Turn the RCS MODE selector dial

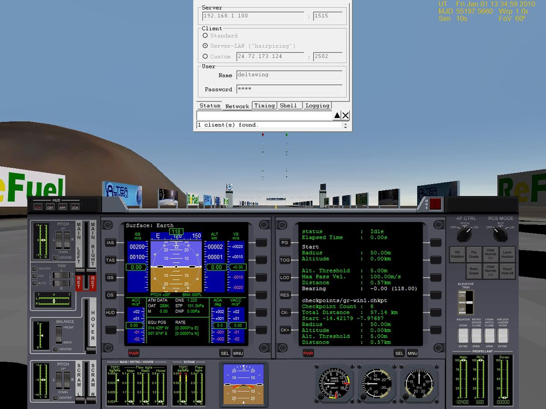(x=500, y=234)
